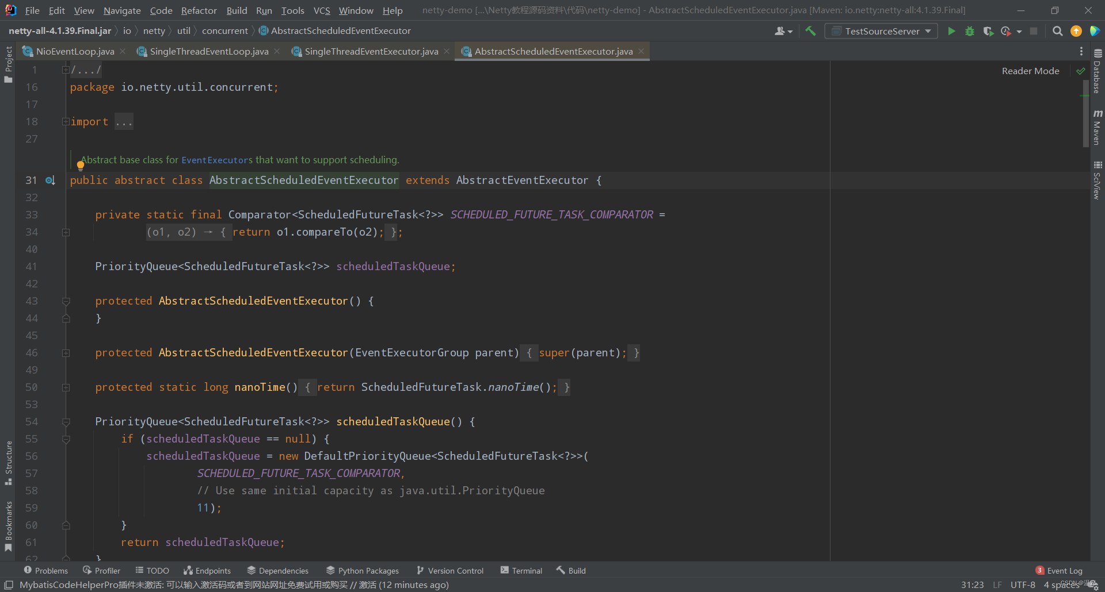Open the VCS menu
The width and height of the screenshot is (1105, 592).
pos(322,10)
